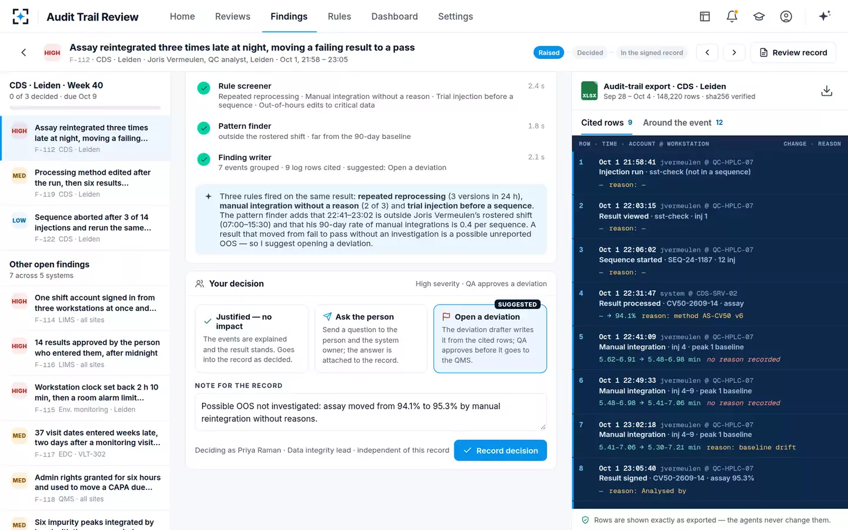Switch to the Around the event tab
Image resolution: width=848 pixels, height=530 pixels.
pos(683,122)
